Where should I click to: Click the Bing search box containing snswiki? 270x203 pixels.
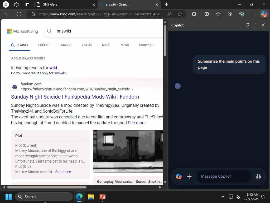(x=103, y=31)
